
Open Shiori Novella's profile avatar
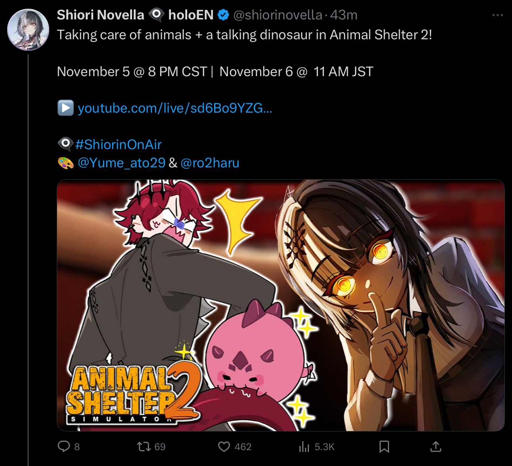(x=28, y=30)
